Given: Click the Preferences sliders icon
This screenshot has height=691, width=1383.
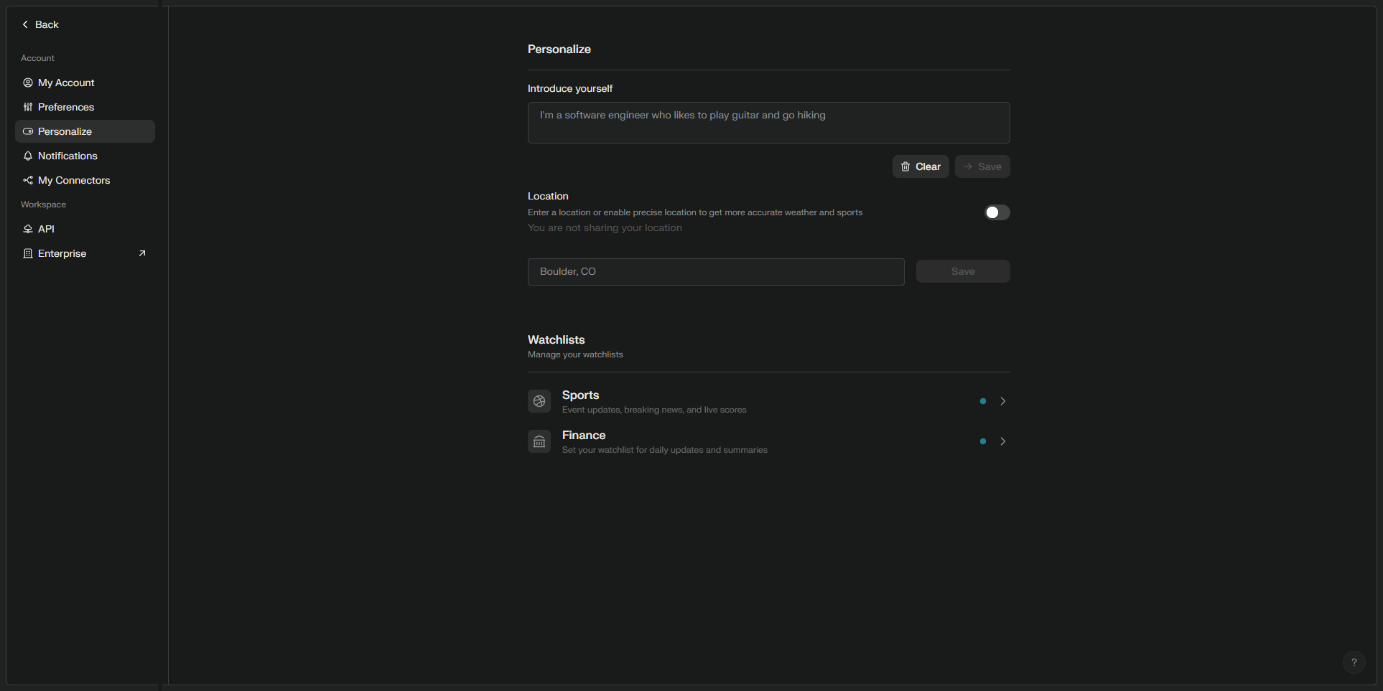Looking at the screenshot, I should [x=28, y=107].
